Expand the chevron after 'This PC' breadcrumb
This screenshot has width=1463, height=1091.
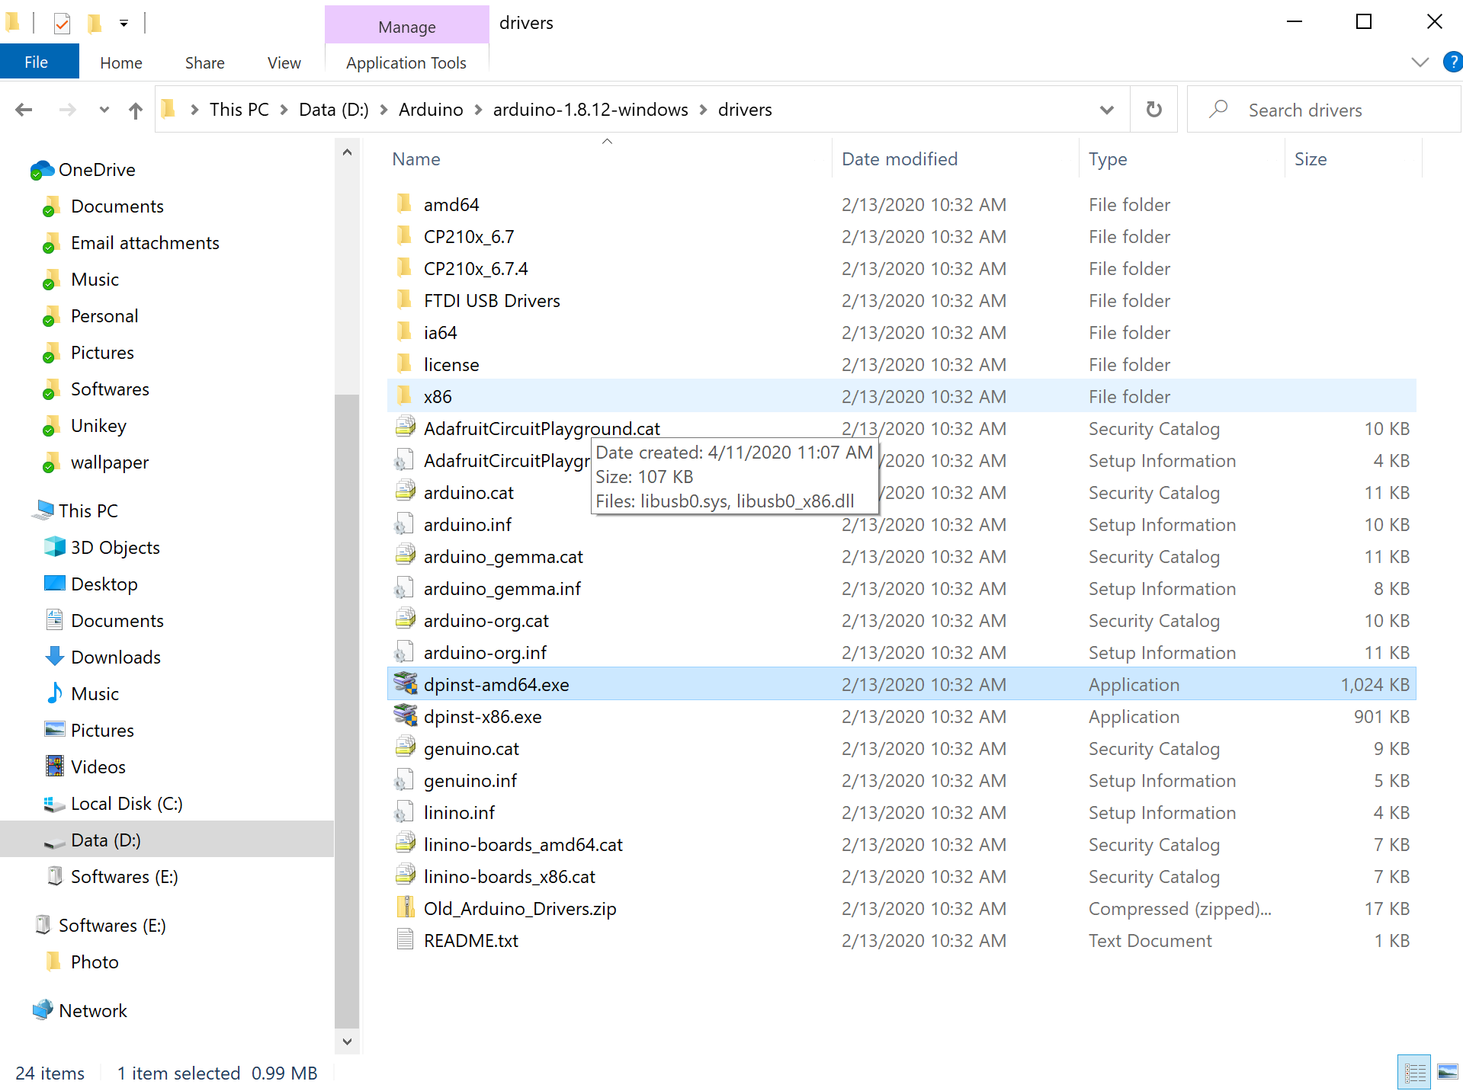[x=284, y=110]
